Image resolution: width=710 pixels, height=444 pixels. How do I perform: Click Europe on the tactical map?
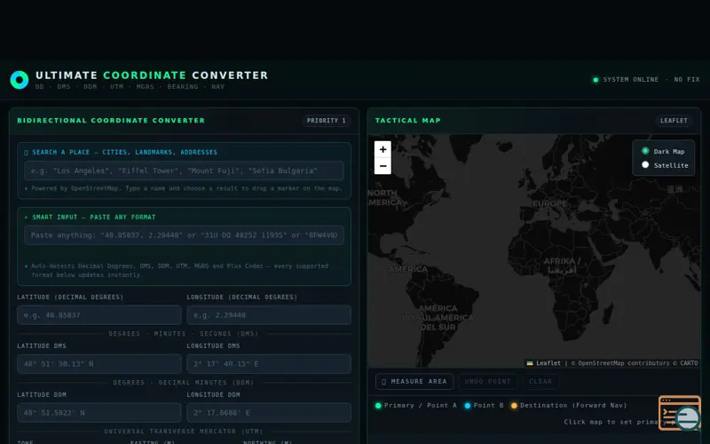coord(549,203)
